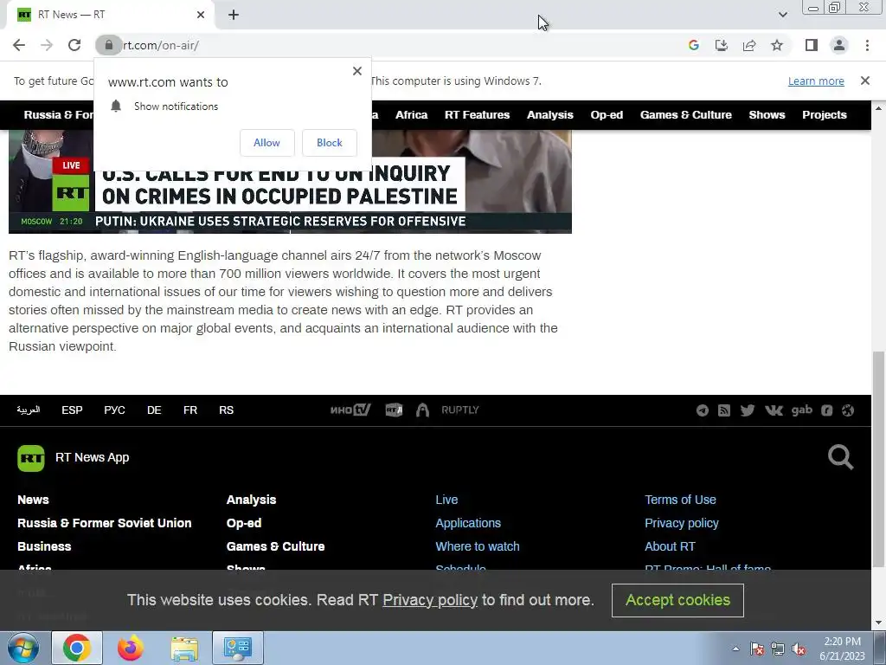Open RT Twitter icon
886x665 pixels.
[x=747, y=410]
